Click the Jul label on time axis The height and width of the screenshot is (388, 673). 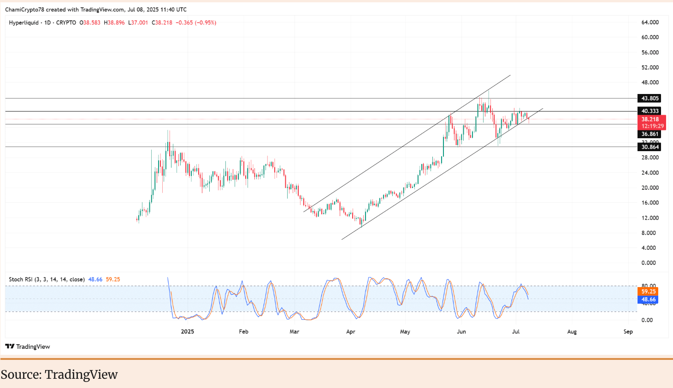[x=516, y=331]
